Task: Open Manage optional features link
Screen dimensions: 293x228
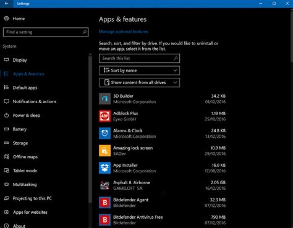Action: point(123,32)
